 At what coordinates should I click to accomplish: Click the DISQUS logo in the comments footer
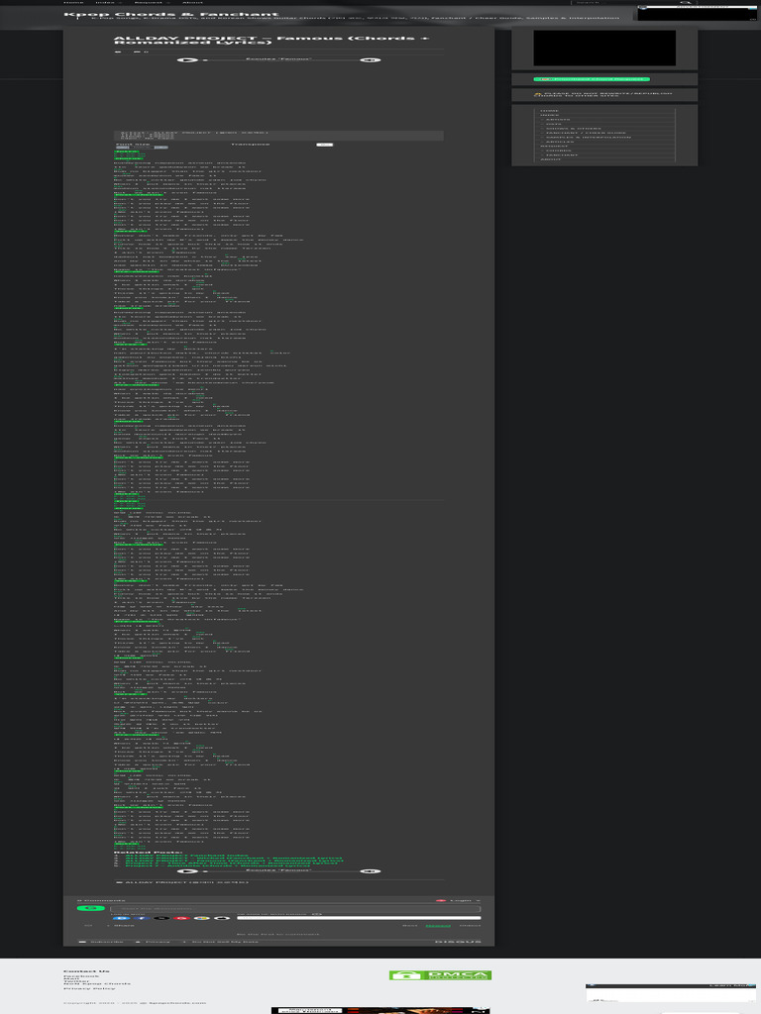coord(458,942)
